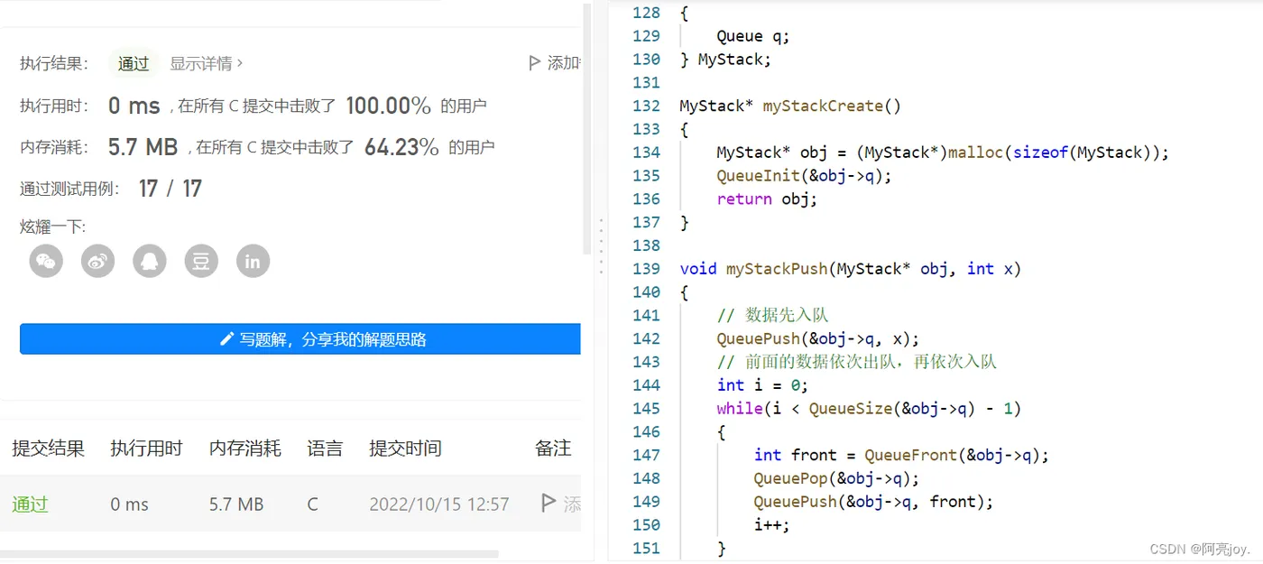This screenshot has width=1263, height=564.
Task: Open the 通过 link in the submissions table
Action: click(29, 504)
